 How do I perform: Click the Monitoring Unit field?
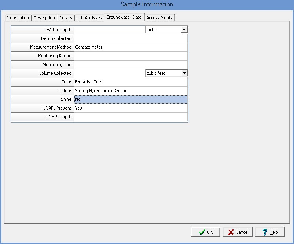130,64
